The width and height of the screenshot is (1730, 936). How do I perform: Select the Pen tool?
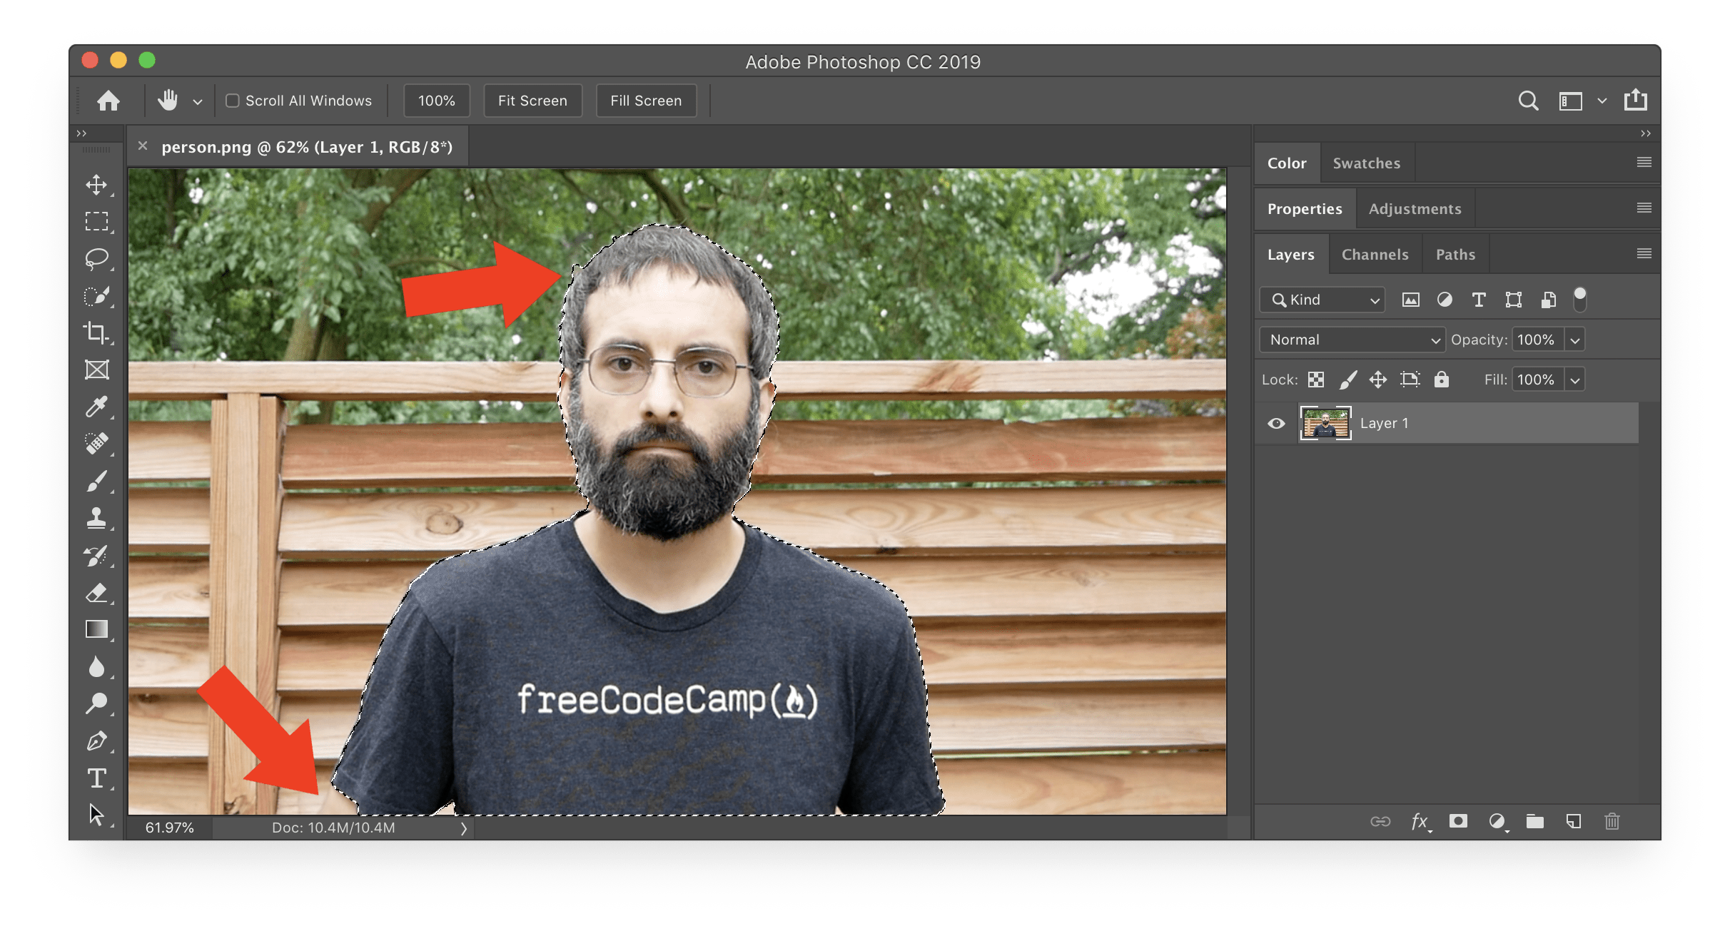pyautogui.click(x=96, y=741)
